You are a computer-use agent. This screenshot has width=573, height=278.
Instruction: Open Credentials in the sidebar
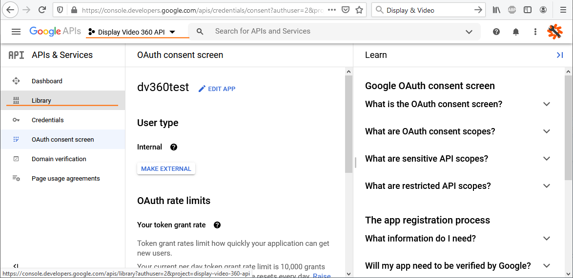click(47, 120)
